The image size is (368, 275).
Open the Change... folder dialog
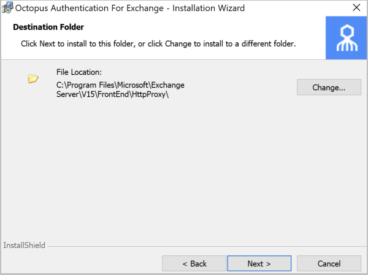coord(329,87)
